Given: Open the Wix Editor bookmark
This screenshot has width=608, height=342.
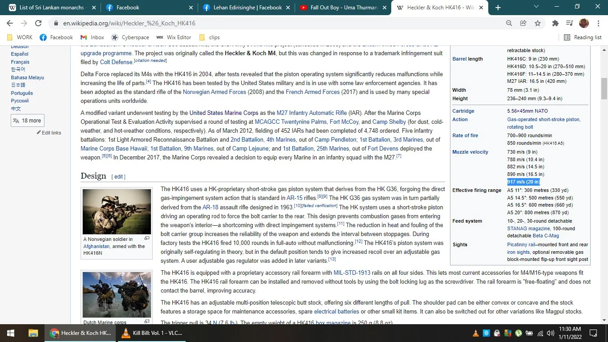Looking at the screenshot, I should tap(174, 37).
